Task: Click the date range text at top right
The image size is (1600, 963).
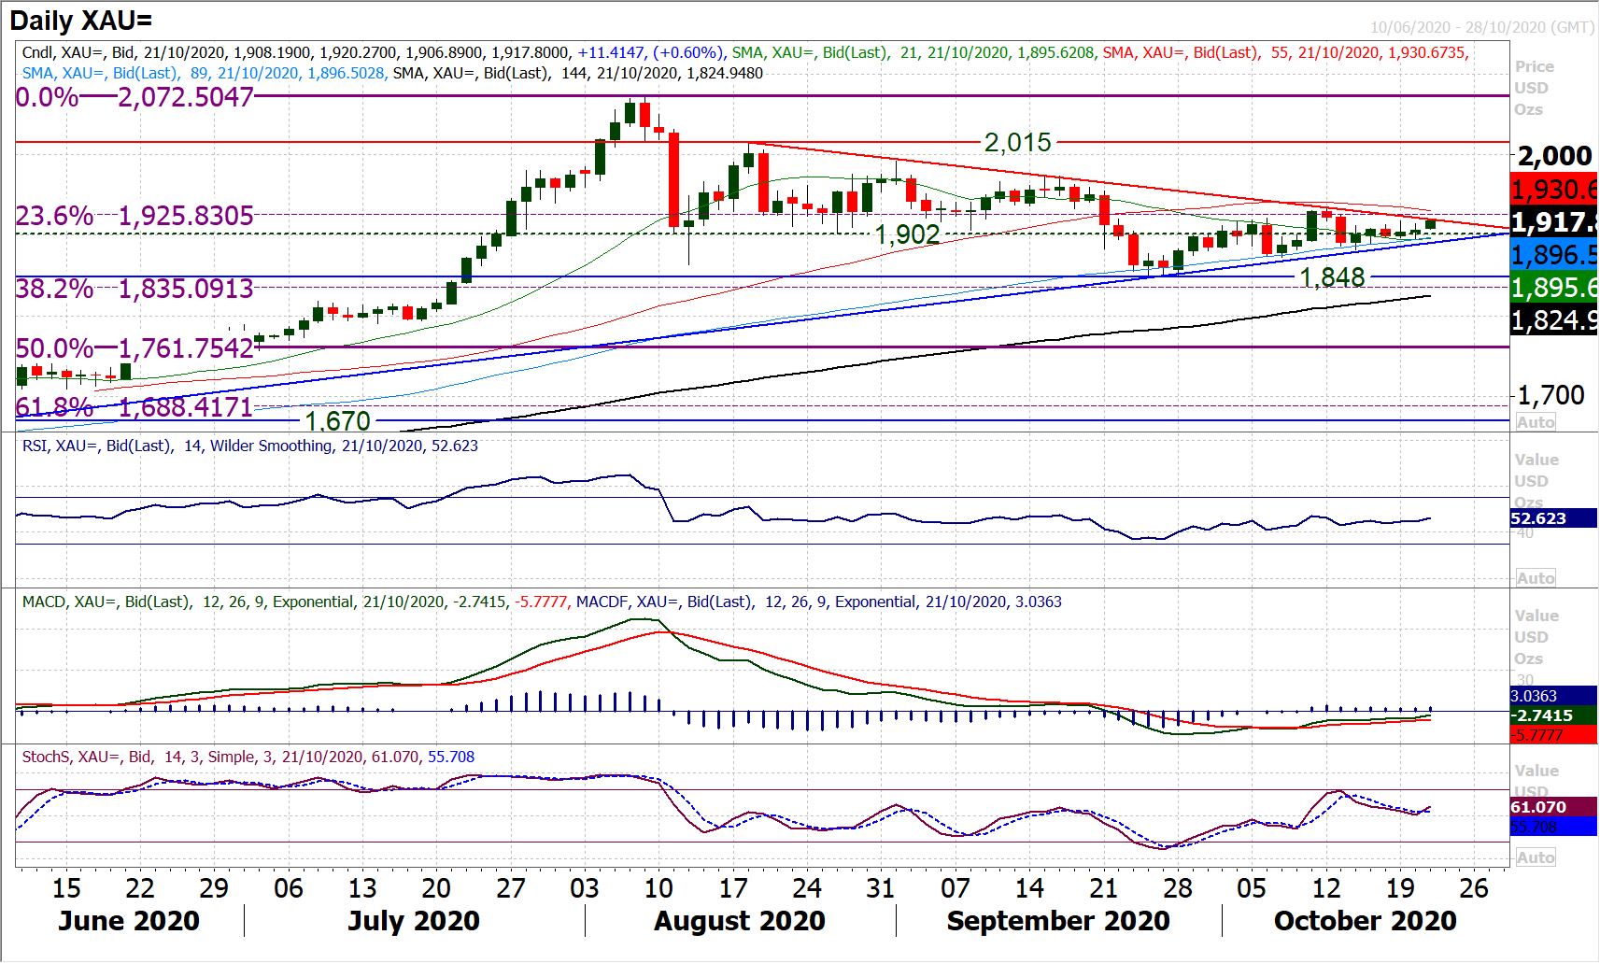Action: point(1481,27)
